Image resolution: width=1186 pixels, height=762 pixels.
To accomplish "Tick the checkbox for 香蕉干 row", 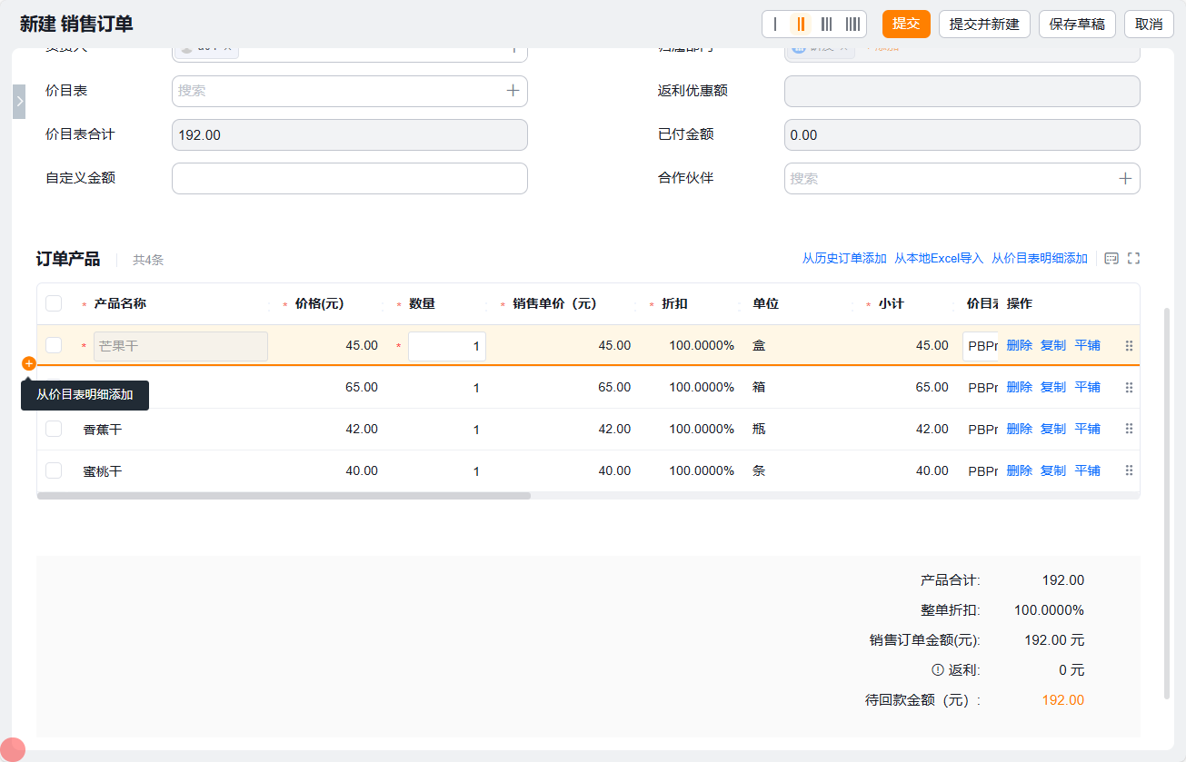I will click(x=54, y=429).
